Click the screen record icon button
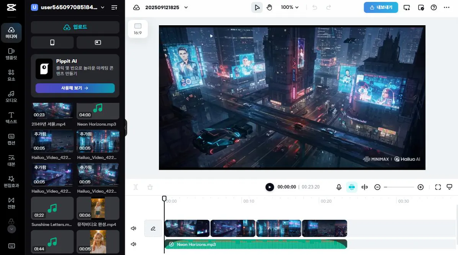The width and height of the screenshot is (458, 255). point(98,42)
